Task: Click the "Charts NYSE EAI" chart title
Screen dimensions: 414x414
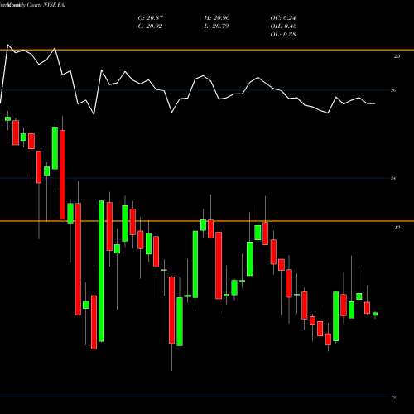Action: tap(46, 5)
